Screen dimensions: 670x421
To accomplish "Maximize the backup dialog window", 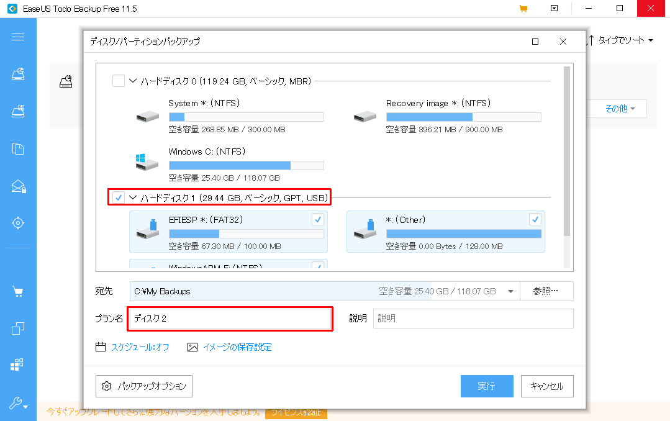I will (x=535, y=42).
